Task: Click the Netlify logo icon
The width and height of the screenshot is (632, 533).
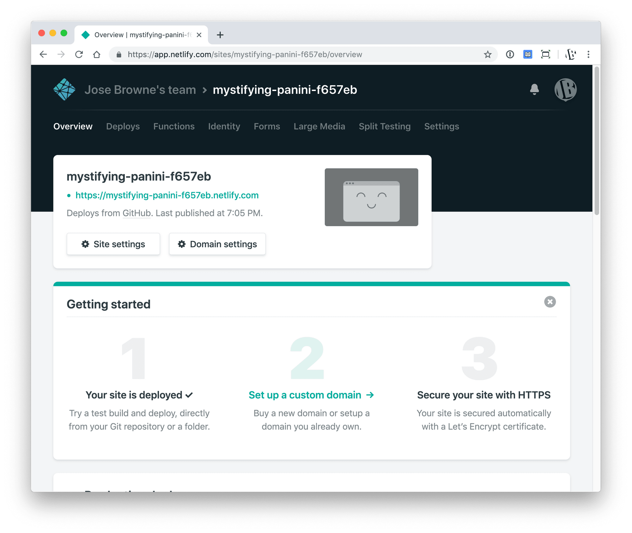Action: point(64,89)
